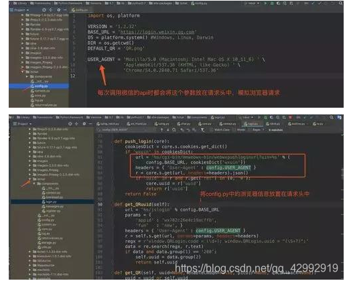Go to previous occurrence with up arrow in find bar
The width and height of the screenshot is (345, 281).
click(162, 130)
